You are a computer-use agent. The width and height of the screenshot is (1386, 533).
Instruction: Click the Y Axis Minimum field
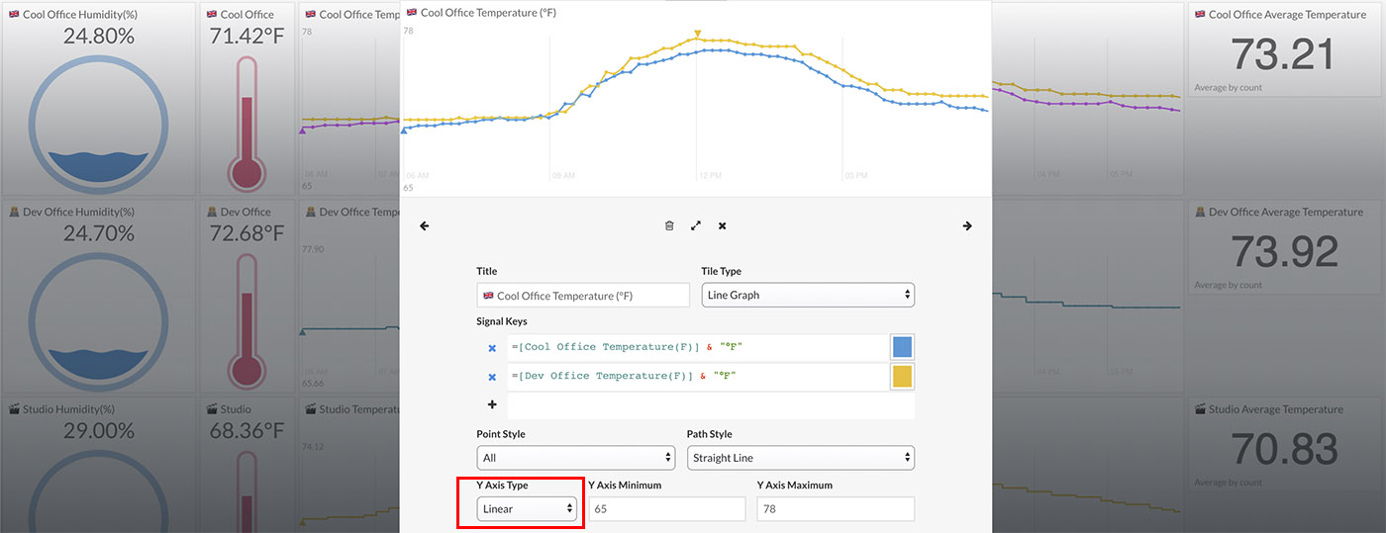[666, 509]
